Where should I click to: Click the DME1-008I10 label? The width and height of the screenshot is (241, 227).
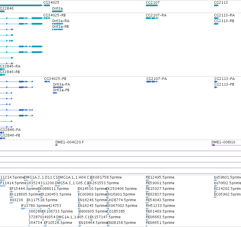click(223, 142)
